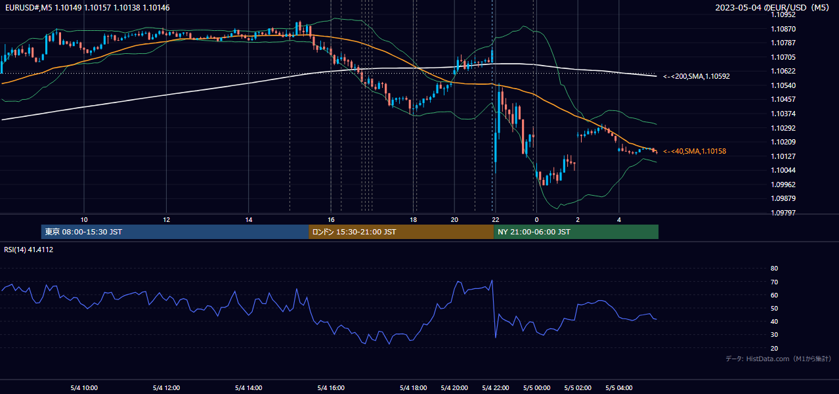Click the 東京 08:00-15:30 JST session bar
This screenshot has width=839, height=394.
pyautogui.click(x=175, y=232)
